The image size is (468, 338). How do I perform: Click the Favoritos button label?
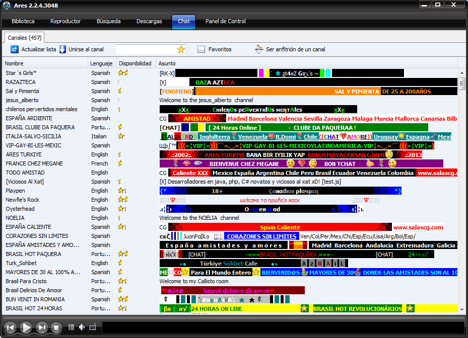pos(220,49)
